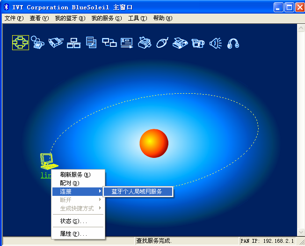Image resolution: width=305 pixels, height=246 pixels.
Task: Click the Bluetooth Printer service icon
Action: click(x=145, y=43)
